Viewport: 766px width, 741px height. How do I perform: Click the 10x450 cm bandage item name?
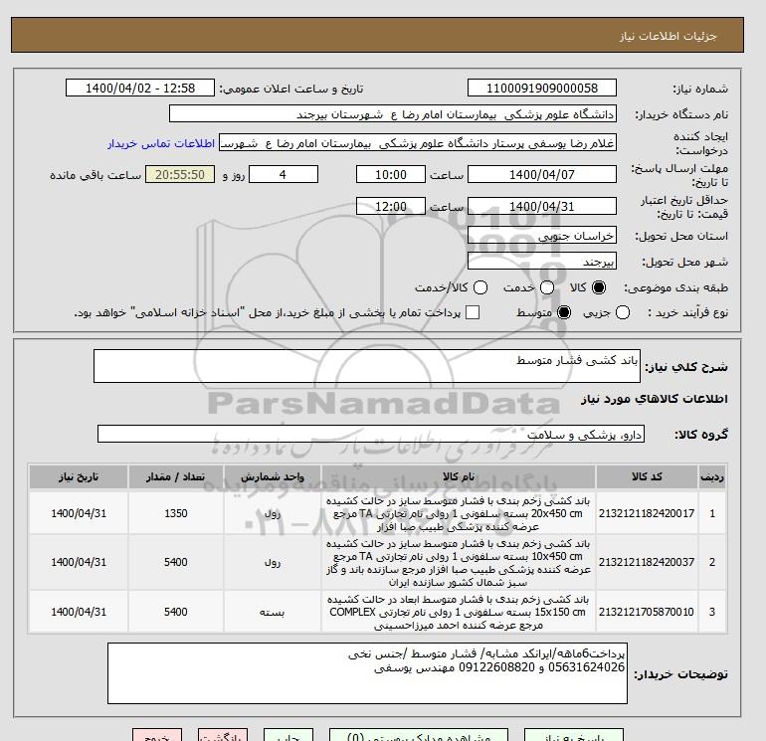[459, 563]
